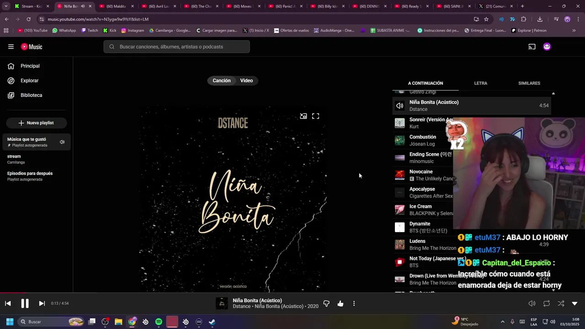585x329 pixels.
Task: Play Dynamite by BTS
Action: click(x=423, y=227)
